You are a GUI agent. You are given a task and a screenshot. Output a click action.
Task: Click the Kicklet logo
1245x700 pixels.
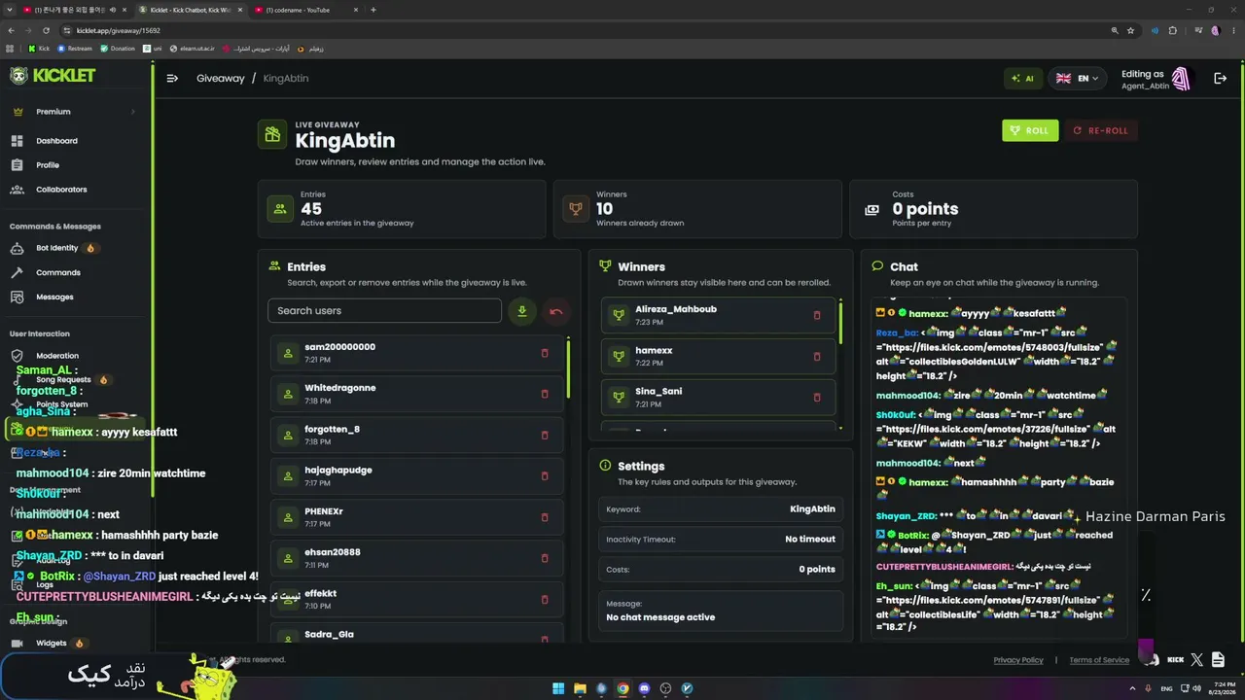pos(53,76)
